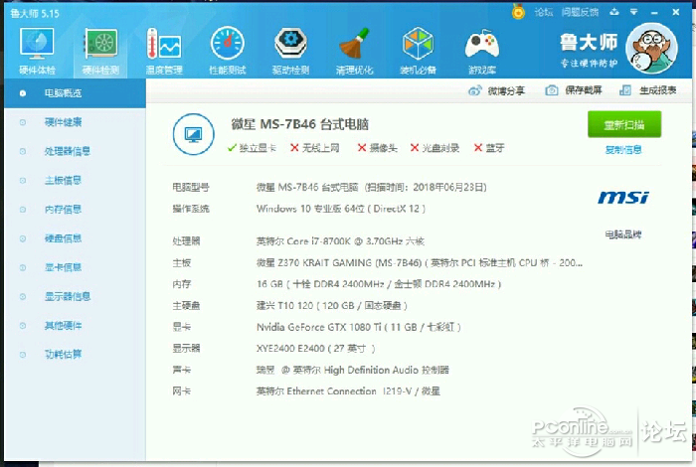Image resolution: width=696 pixels, height=467 pixels.
Task: Click XYE2400 E2400 monitor text
Action: point(315,349)
